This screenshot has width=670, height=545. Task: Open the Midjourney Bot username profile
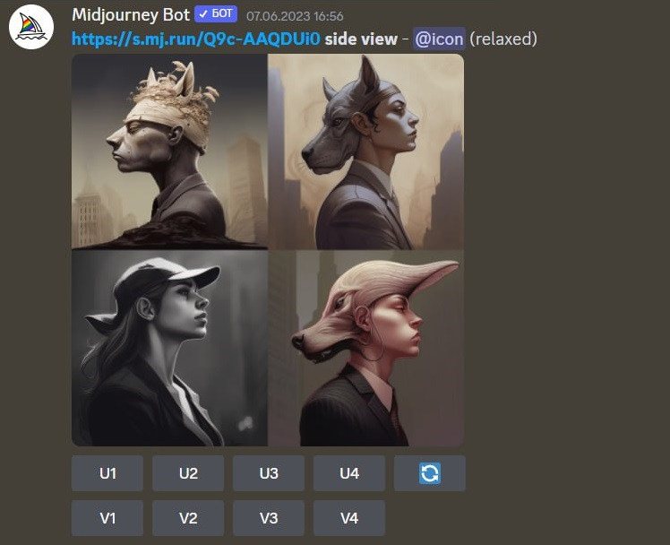click(131, 15)
